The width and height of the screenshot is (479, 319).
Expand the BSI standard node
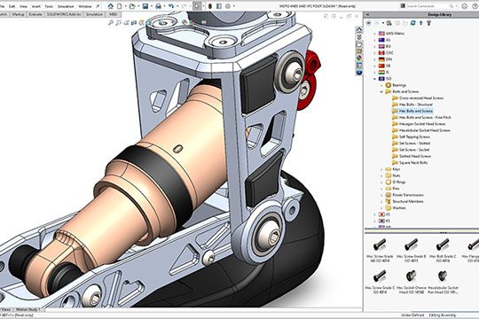pos(375,46)
